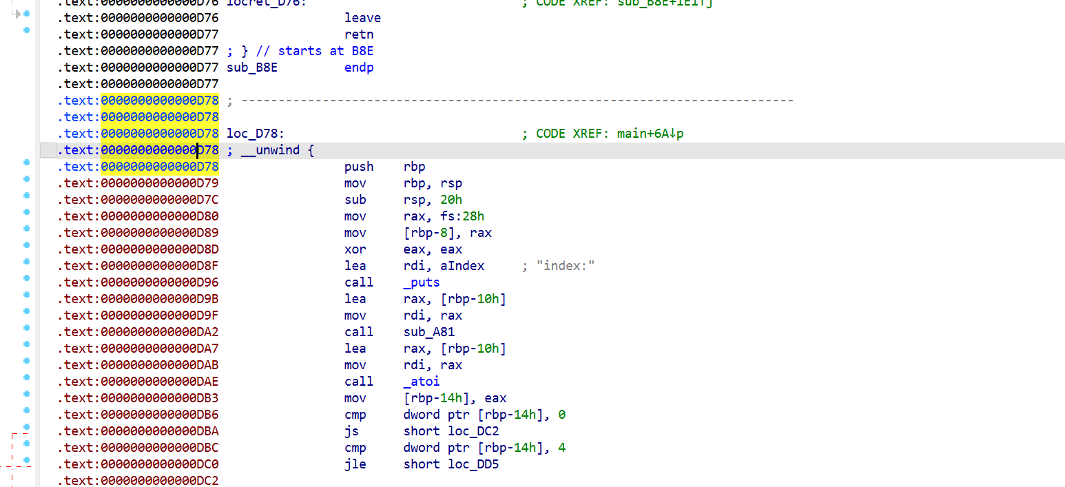1065x487 pixels.
Task: Click gutter dot beside call _atoi line
Action: (x=27, y=377)
